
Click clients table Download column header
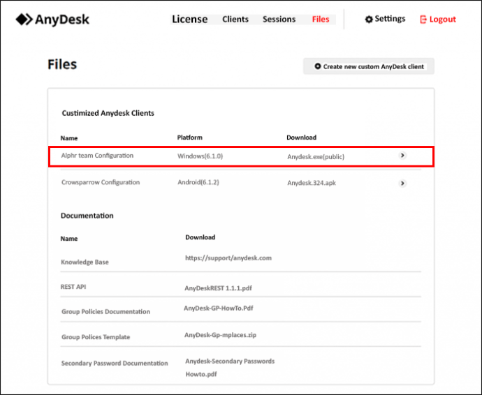pyautogui.click(x=301, y=137)
